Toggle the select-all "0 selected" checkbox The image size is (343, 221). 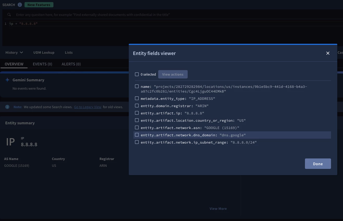pyautogui.click(x=137, y=74)
